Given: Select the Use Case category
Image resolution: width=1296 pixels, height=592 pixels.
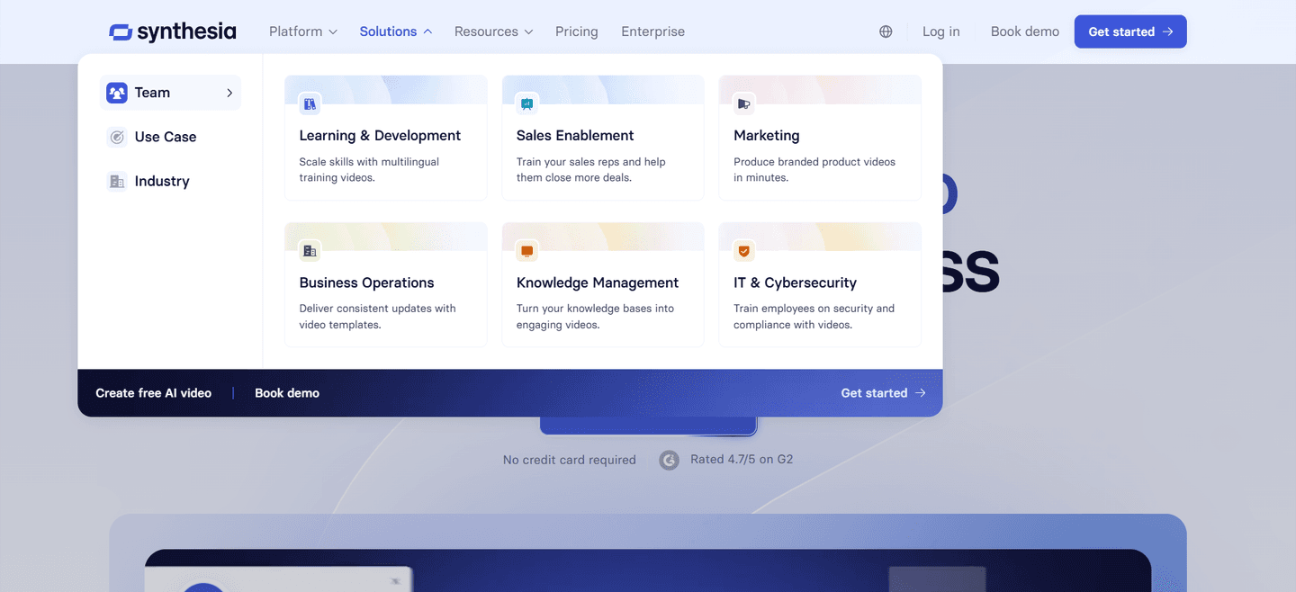Looking at the screenshot, I should [x=170, y=137].
